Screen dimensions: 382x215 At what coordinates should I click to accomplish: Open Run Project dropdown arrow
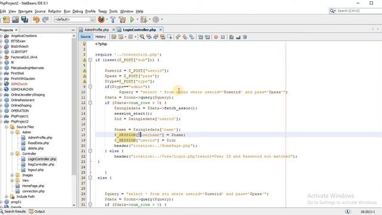(x=137, y=20)
